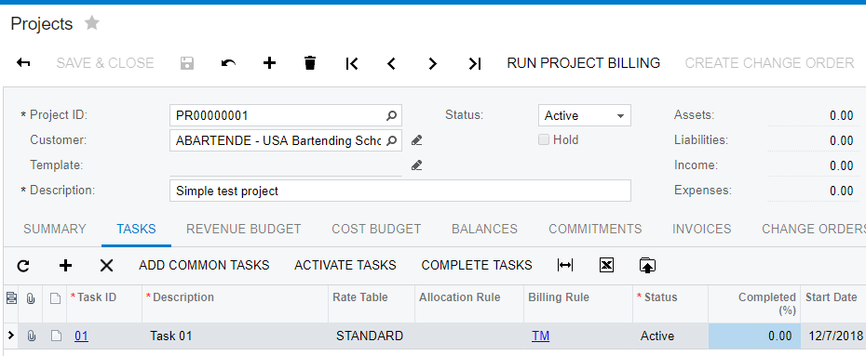Click the Billing Rule column header
Image resolution: width=866 pixels, height=356 pixels.
tap(578, 304)
